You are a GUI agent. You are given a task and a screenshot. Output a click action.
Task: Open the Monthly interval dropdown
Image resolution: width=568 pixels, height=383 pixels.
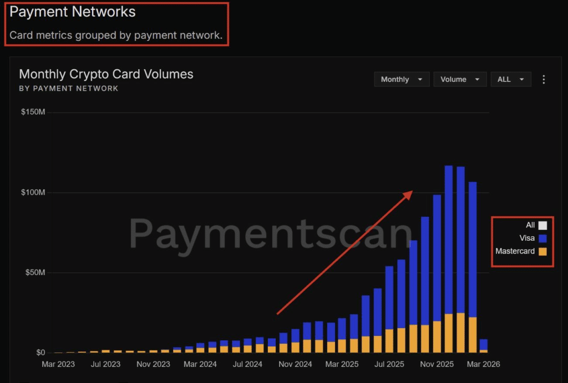pos(400,79)
